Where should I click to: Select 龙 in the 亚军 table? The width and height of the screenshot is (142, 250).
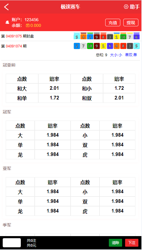20,211
